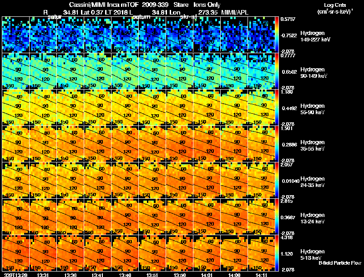
Task: Click the 1.180 color scale value
Action: tap(287, 92)
